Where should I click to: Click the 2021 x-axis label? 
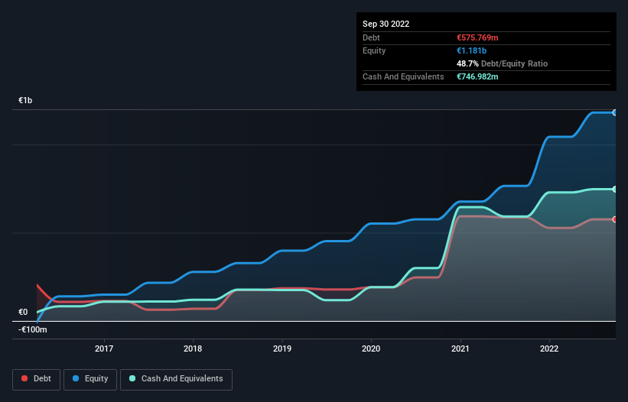460,349
